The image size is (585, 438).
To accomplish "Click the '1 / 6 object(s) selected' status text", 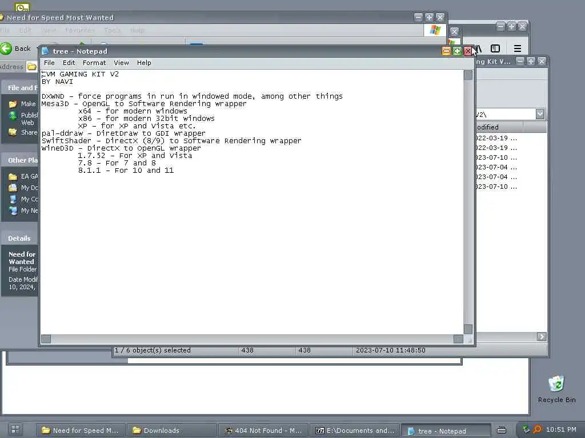I will (x=153, y=350).
